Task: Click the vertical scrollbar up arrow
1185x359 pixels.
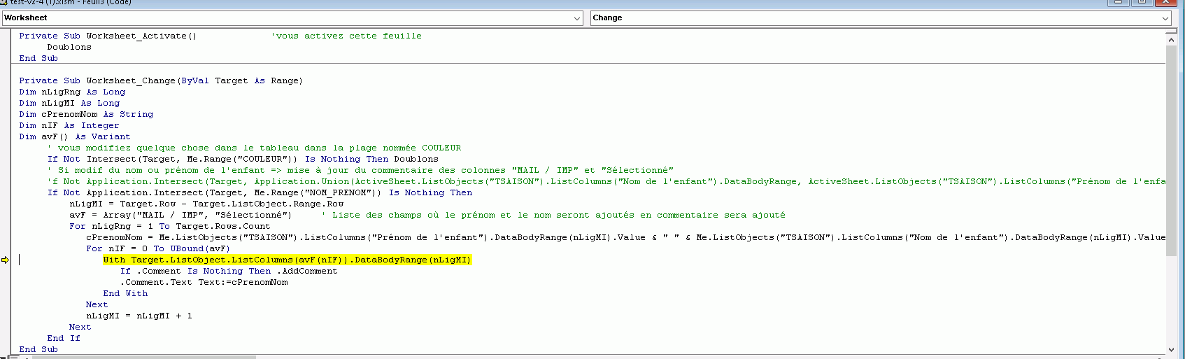Action: pyautogui.click(x=1171, y=40)
